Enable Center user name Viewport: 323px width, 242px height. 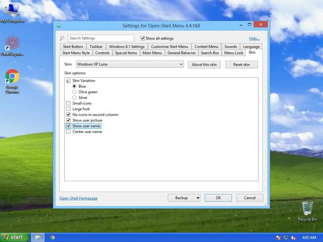68,132
